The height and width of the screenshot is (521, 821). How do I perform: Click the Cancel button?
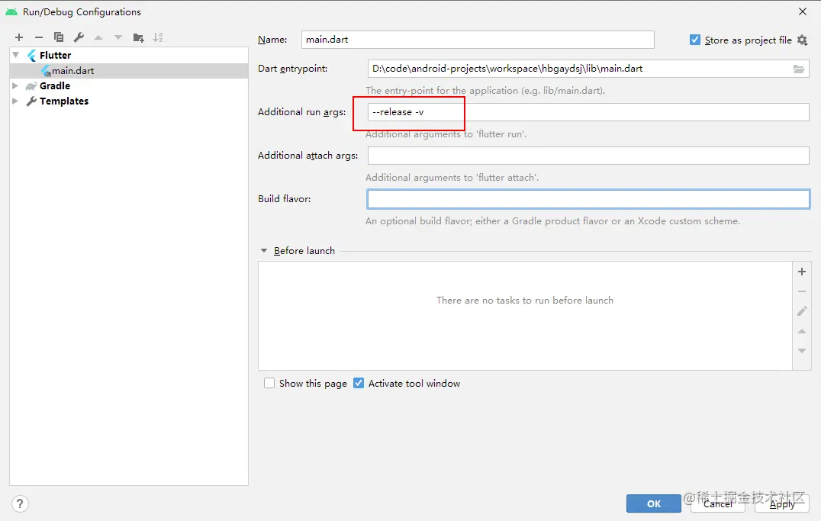[718, 503]
